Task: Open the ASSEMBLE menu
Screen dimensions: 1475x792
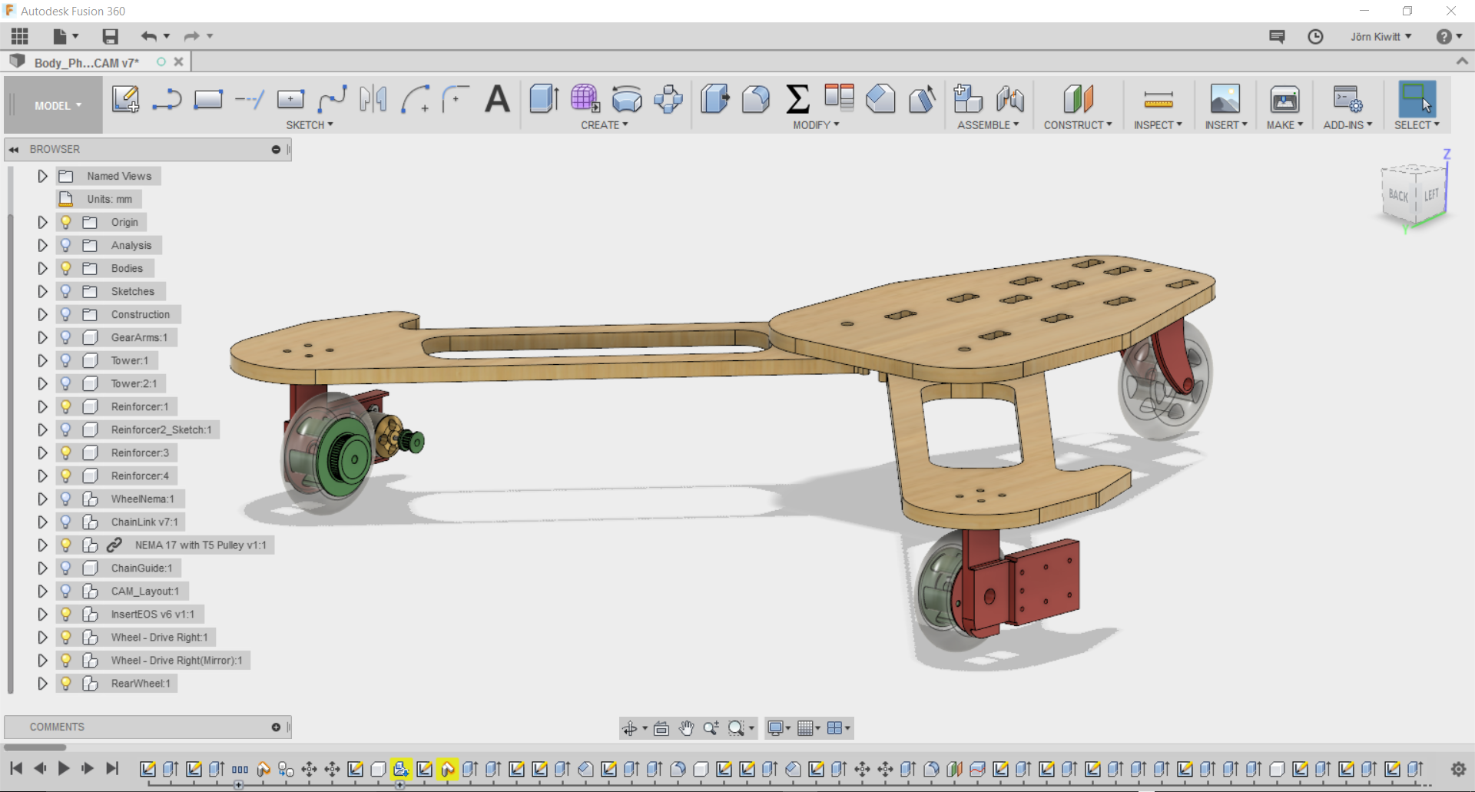Action: click(x=988, y=125)
